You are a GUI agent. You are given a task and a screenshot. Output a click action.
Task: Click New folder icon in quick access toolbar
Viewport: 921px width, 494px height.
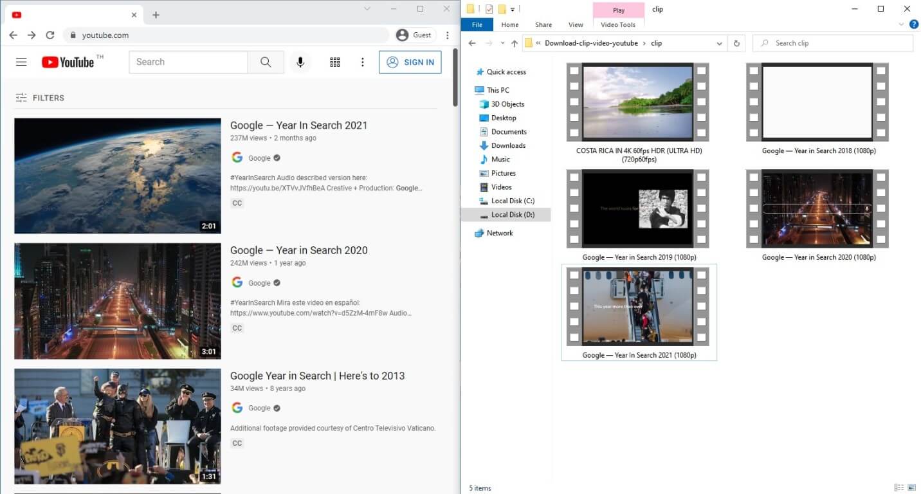(x=502, y=9)
